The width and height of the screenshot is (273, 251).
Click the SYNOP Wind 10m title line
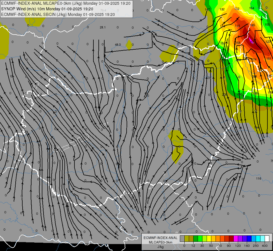(47, 9)
